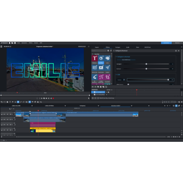Switch effect tiles to grid view

tap(108, 51)
